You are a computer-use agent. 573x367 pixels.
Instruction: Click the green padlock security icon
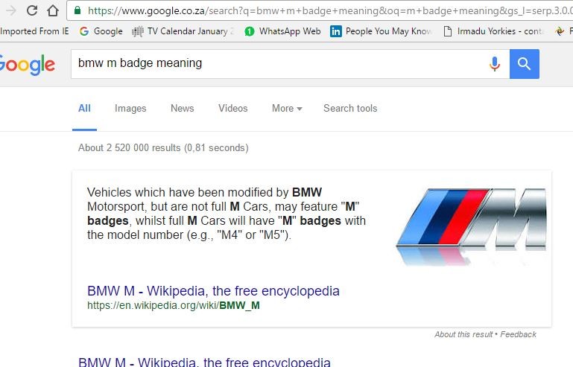pos(77,10)
